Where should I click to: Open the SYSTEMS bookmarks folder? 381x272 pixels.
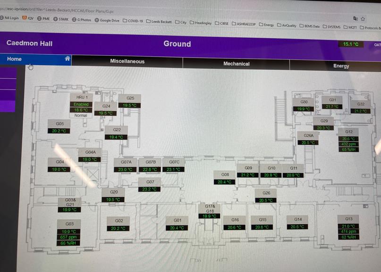pyautogui.click(x=332, y=27)
